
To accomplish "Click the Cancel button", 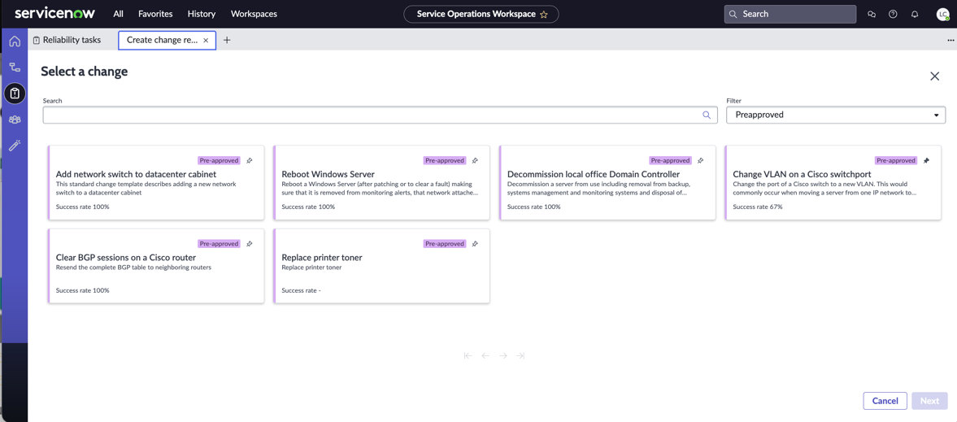I will point(885,401).
